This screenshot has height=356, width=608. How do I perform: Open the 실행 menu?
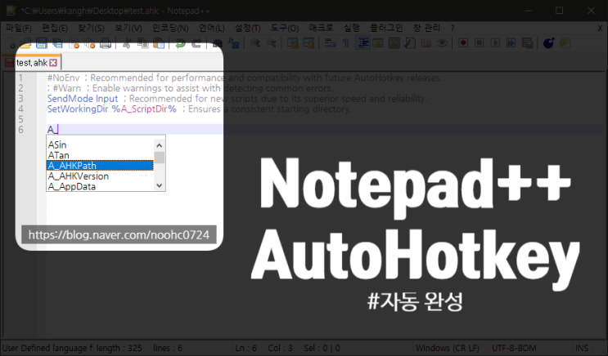[352, 29]
